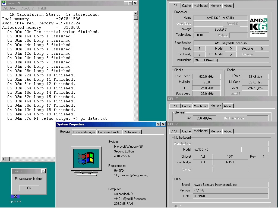Click the Technology value 0.18 µ
Screen dimensions: 278x208
201,35
